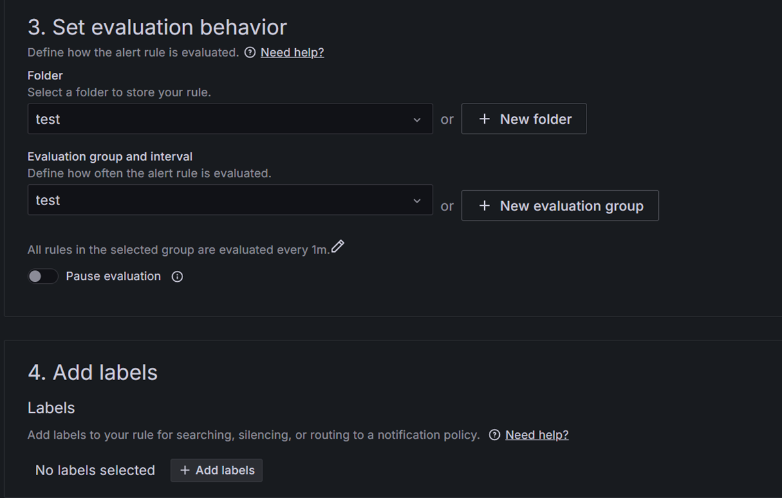Click the Pause evaluation label text

point(113,276)
